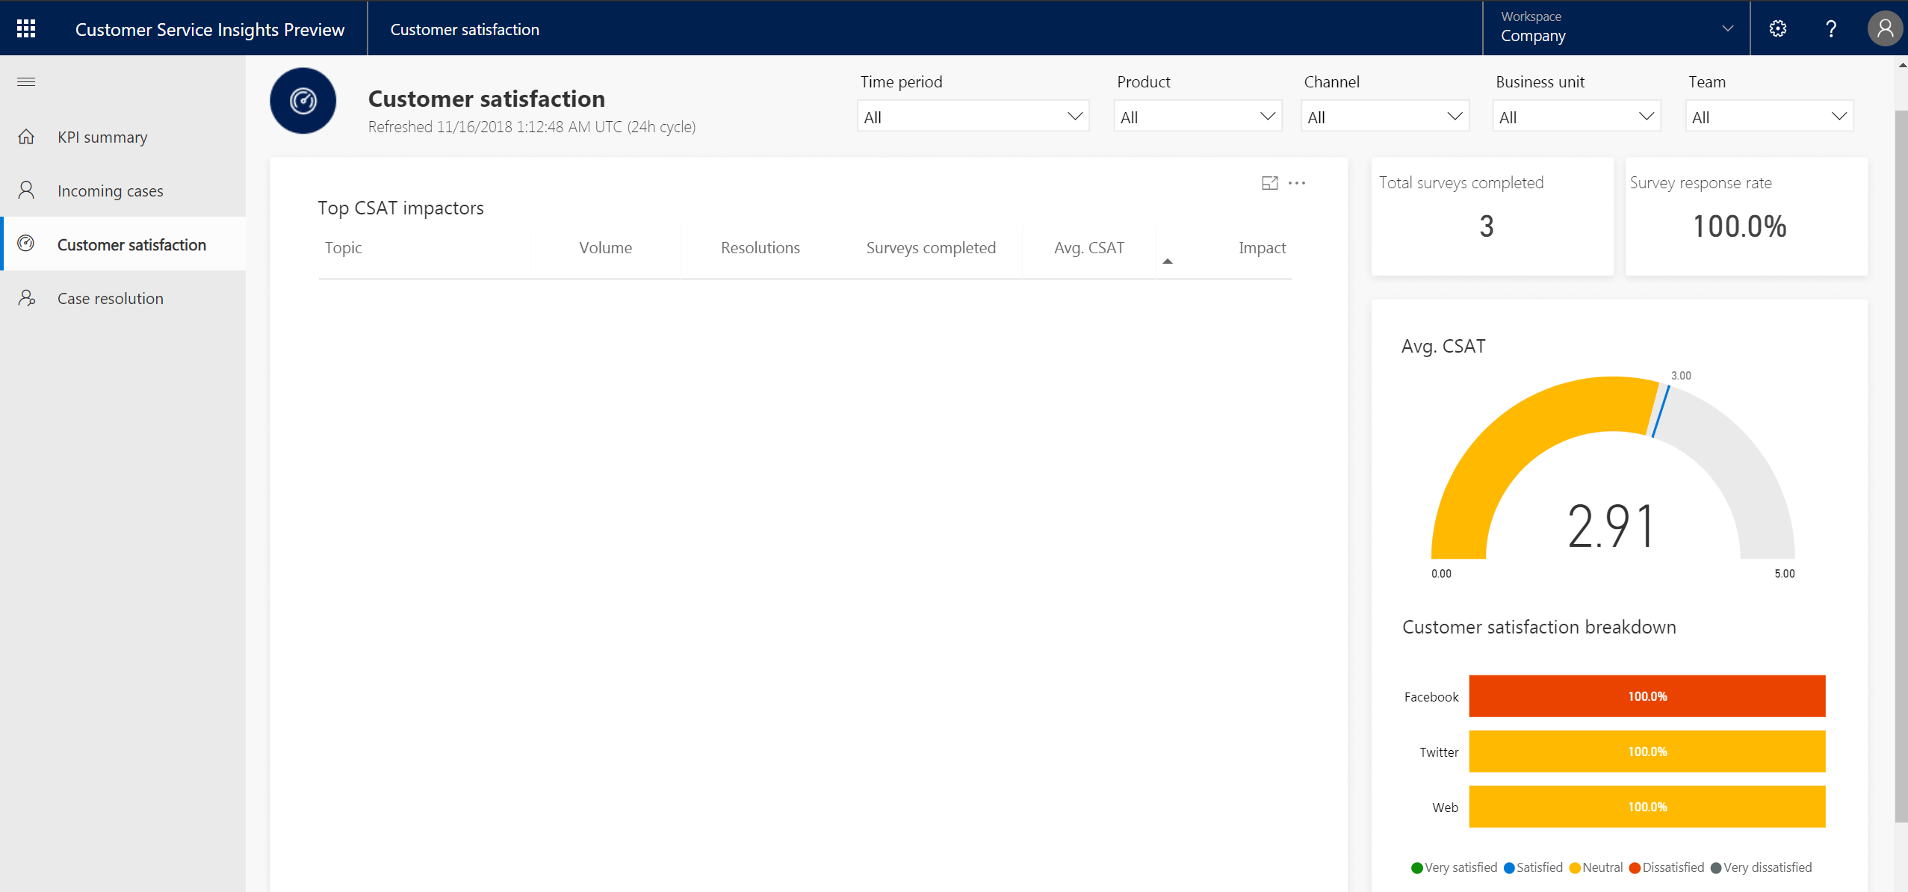Sort table by Impact column header

click(1262, 248)
